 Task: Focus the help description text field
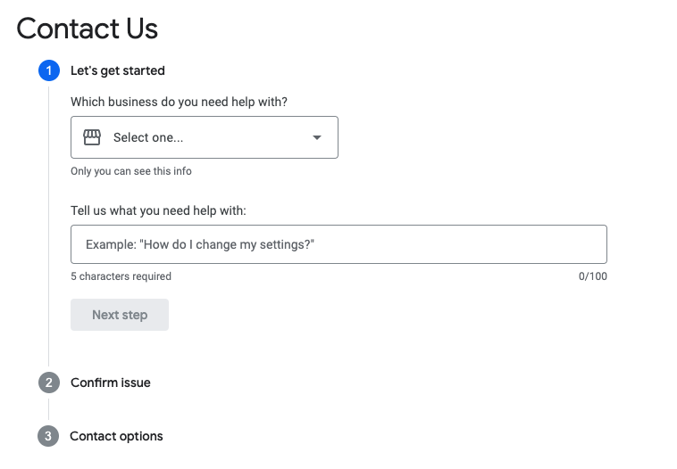click(x=338, y=244)
